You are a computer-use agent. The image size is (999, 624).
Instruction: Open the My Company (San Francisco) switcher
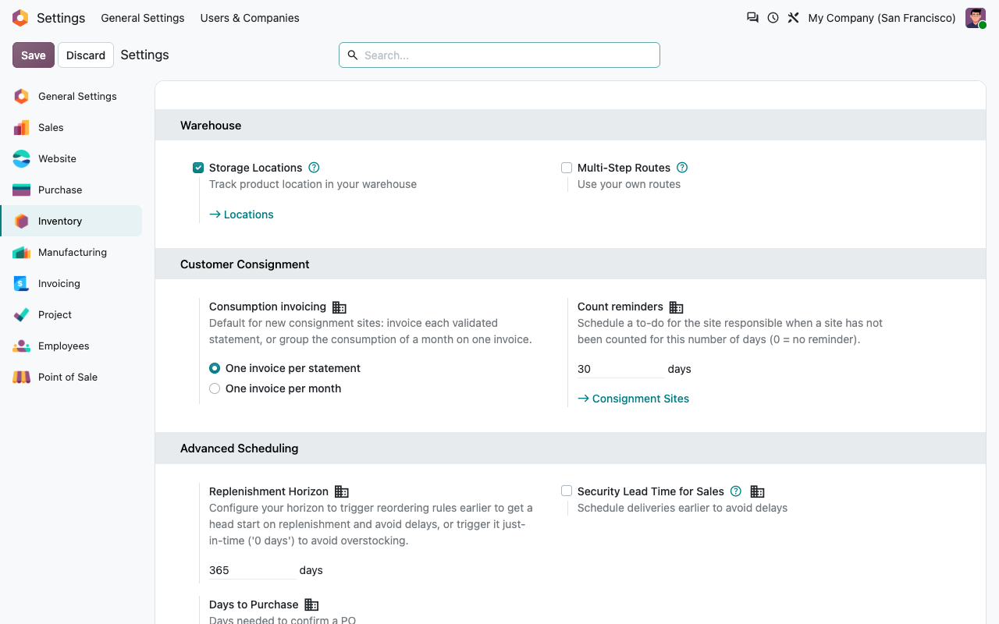point(882,18)
